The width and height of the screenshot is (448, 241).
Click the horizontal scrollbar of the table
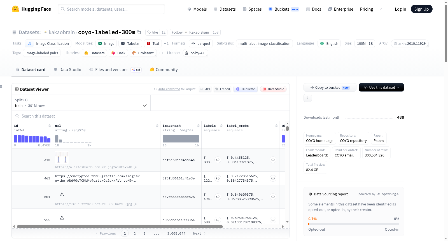(x=120, y=226)
